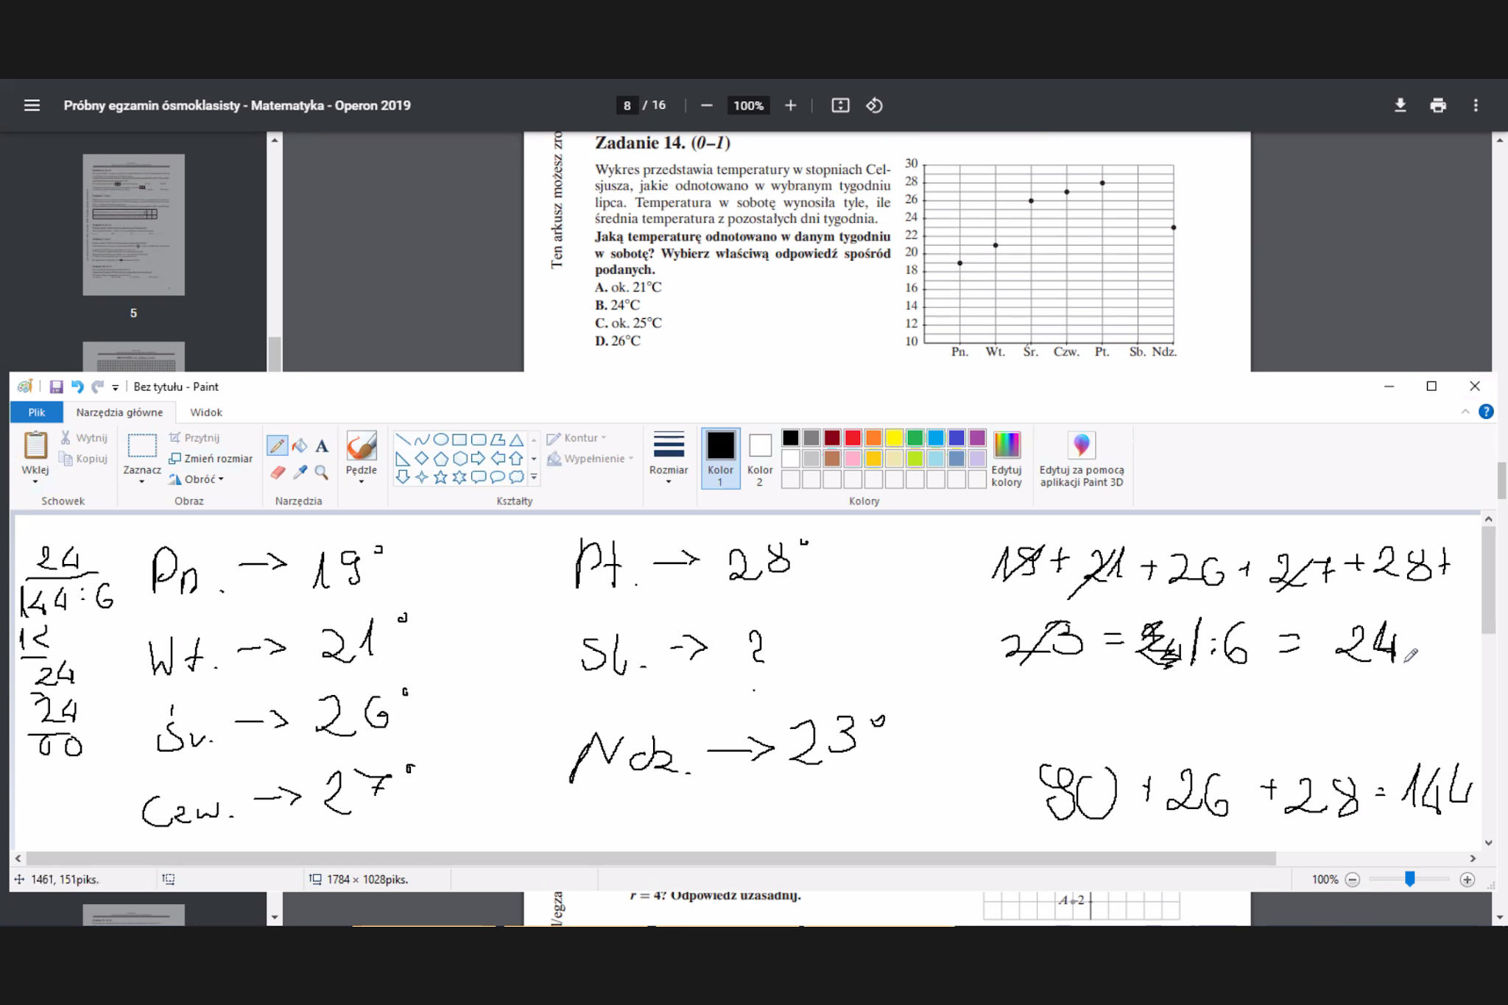Click the rotate PDF page icon

[874, 105]
